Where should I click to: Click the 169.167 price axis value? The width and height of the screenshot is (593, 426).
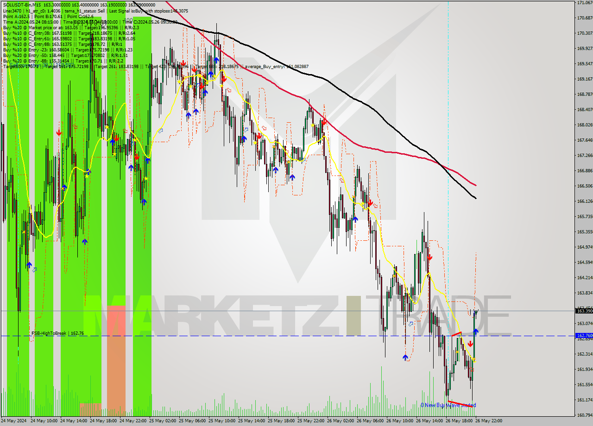coord(585,79)
